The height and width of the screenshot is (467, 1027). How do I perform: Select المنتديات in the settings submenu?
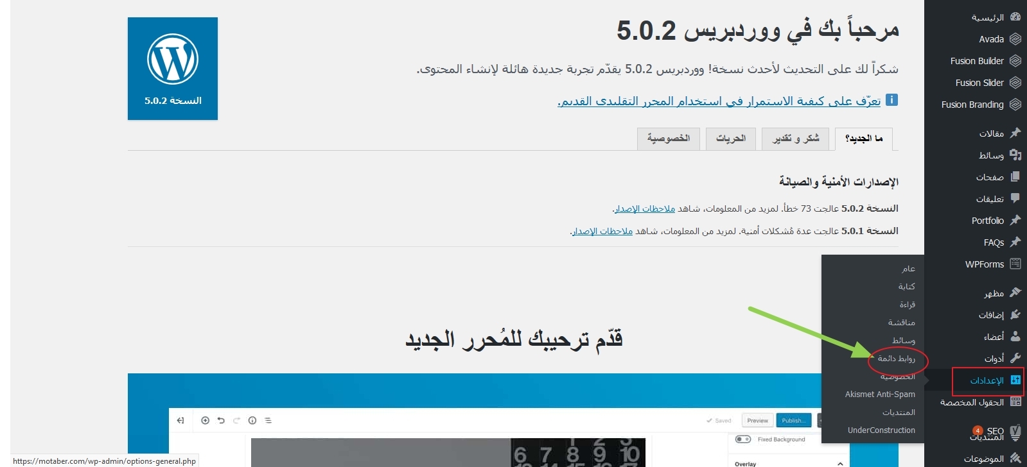tap(899, 412)
